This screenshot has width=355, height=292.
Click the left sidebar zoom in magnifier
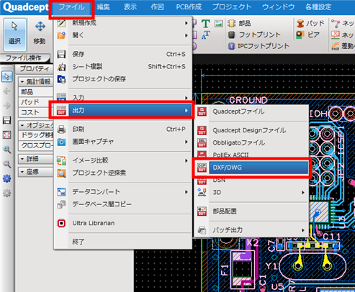[6, 150]
